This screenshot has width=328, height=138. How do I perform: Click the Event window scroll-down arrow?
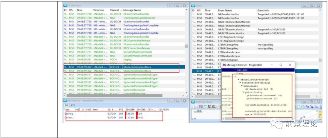click(320, 93)
